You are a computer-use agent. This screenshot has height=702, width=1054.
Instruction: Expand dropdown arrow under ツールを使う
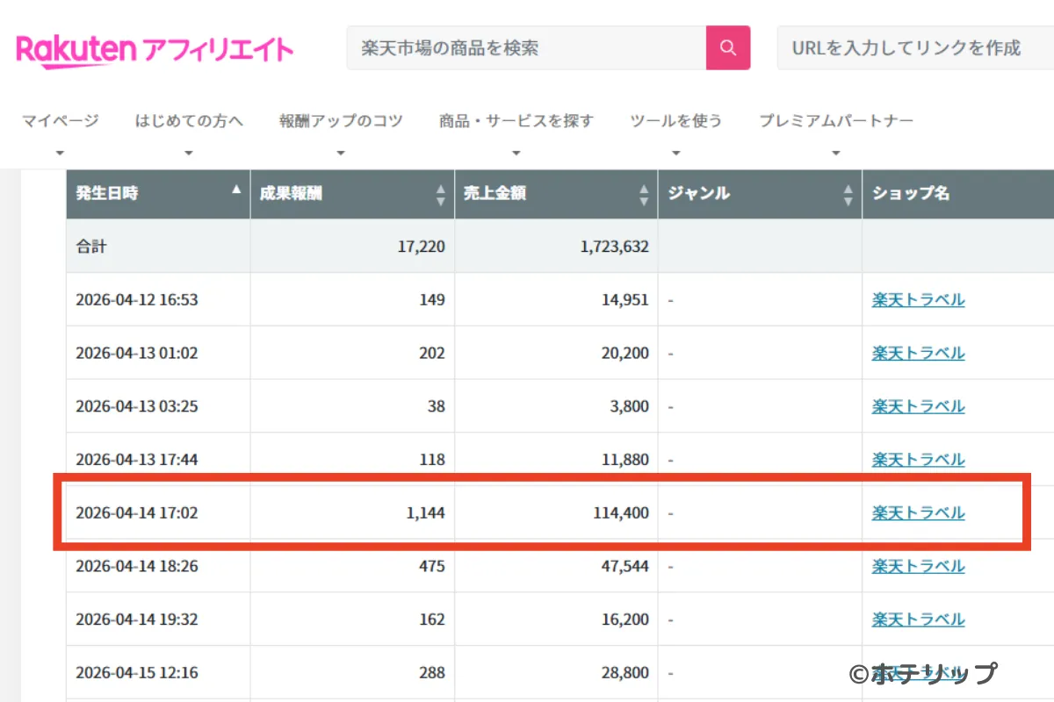pos(676,154)
